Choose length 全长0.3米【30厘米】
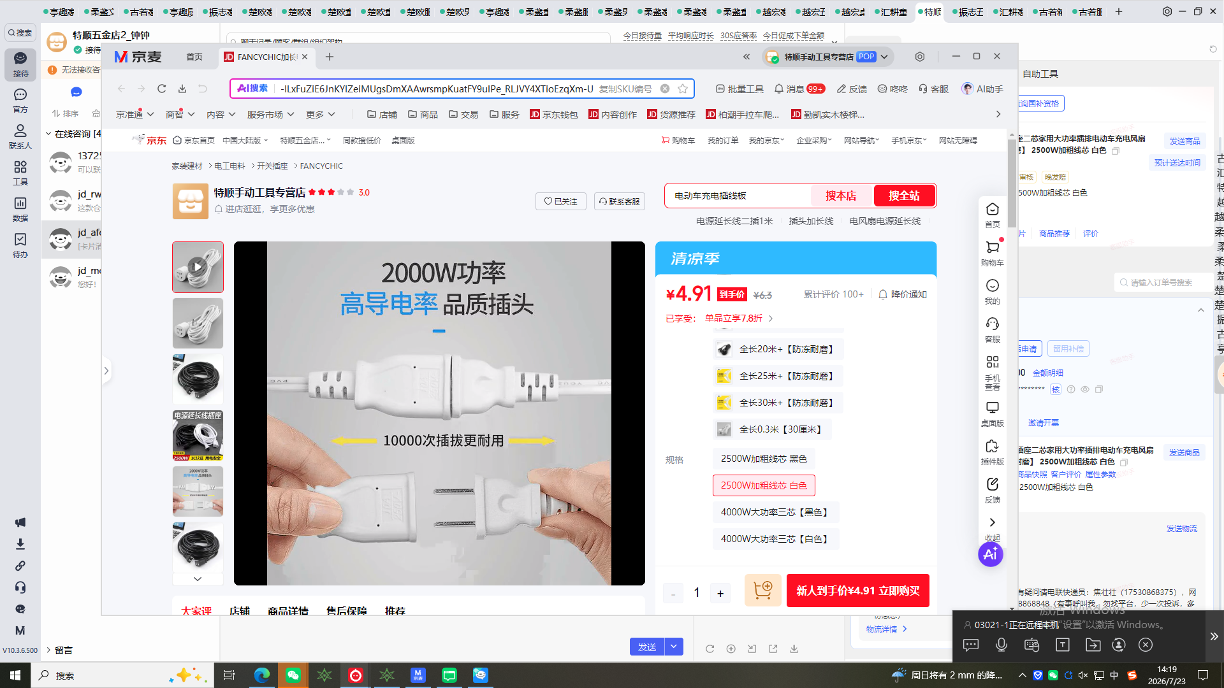This screenshot has width=1224, height=688. pos(772,429)
